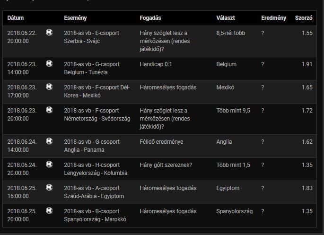Image resolution: width=324 pixels, height=235 pixels.
Task: Click soccer ball icon for Szaúd-Arábia - Egyiptom
Action: click(x=50, y=187)
